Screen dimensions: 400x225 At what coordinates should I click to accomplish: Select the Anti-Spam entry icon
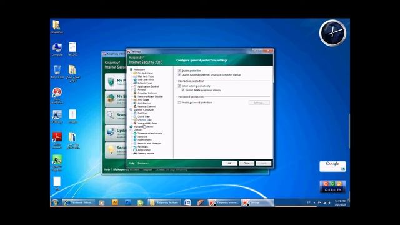135,100
